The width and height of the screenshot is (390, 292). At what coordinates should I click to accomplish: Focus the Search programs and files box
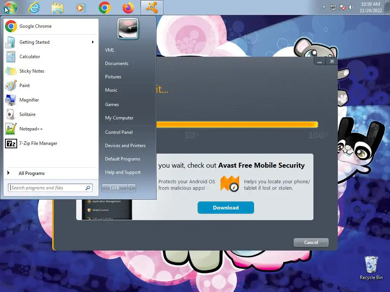[x=50, y=188]
